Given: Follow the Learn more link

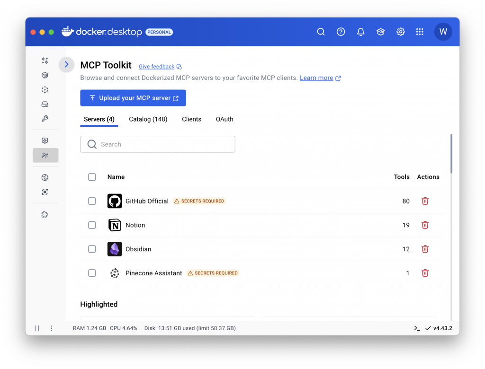Looking at the screenshot, I should click(x=316, y=78).
